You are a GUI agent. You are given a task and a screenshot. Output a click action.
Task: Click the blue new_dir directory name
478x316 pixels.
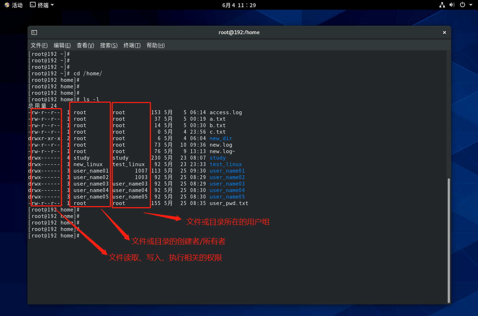(220, 138)
